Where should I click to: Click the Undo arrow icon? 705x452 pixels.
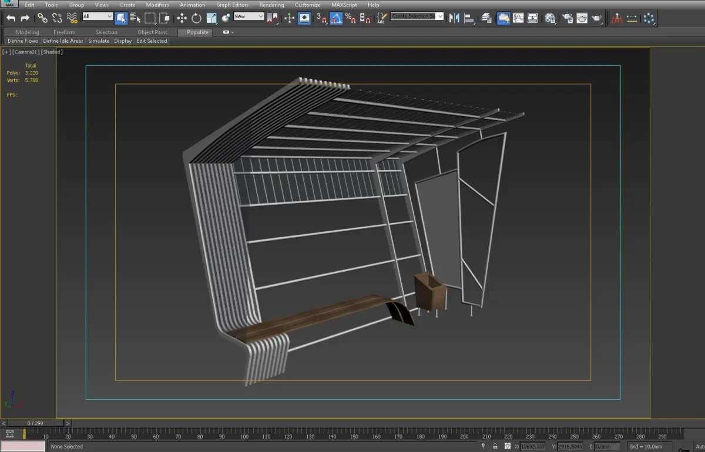click(11, 18)
